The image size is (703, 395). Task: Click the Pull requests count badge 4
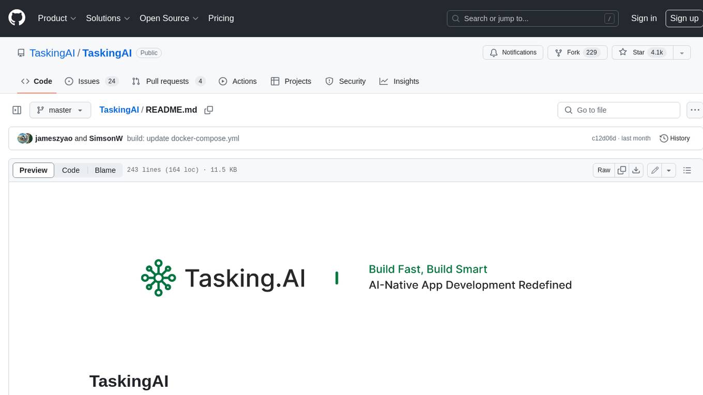click(x=201, y=81)
